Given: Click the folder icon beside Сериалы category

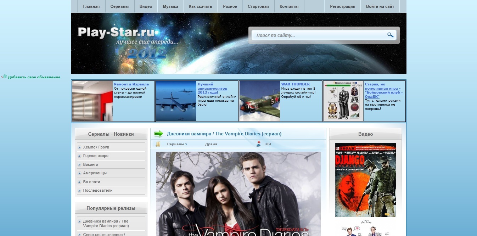Looking at the screenshot, I should 158,144.
